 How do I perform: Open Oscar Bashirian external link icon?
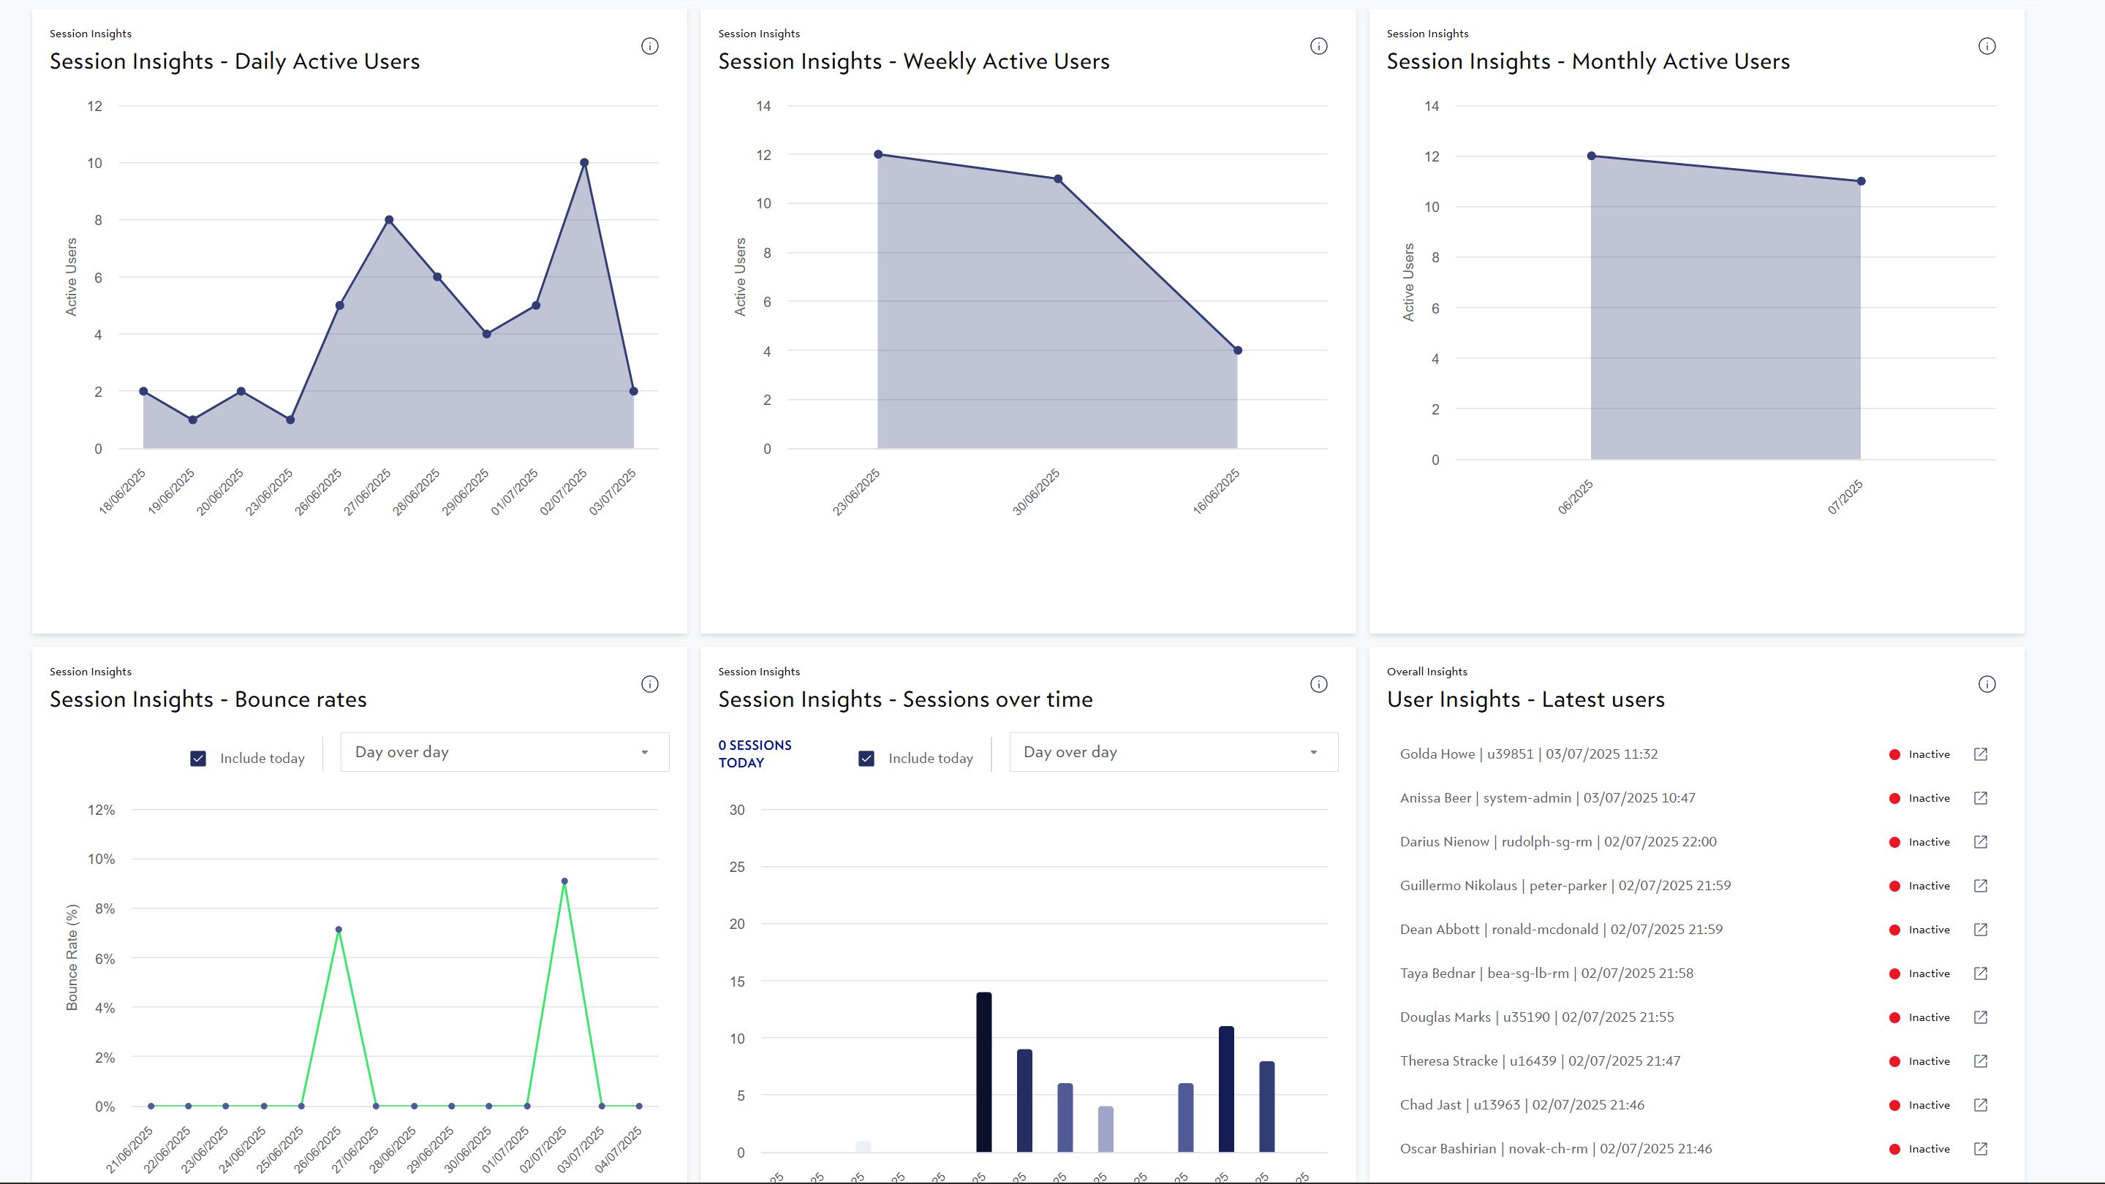pos(1981,1149)
